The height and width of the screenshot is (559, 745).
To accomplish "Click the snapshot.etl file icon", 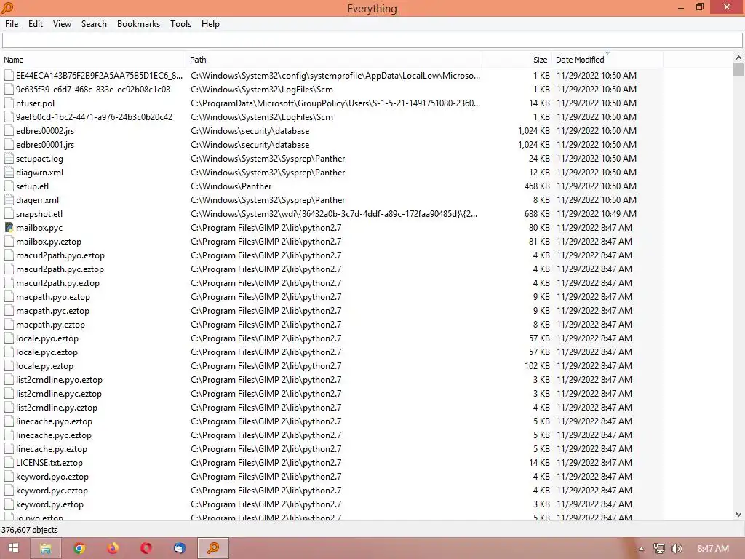I will point(9,214).
